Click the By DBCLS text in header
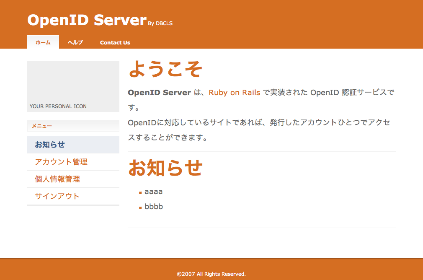 (x=160, y=23)
